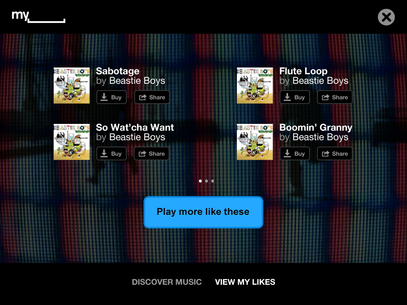Screen dimensions: 407x305
Task: Jump to the third page dot
Action: (x=213, y=181)
